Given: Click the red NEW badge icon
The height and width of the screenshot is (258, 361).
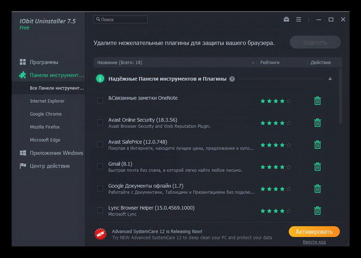Looking at the screenshot, I should pos(100,234).
